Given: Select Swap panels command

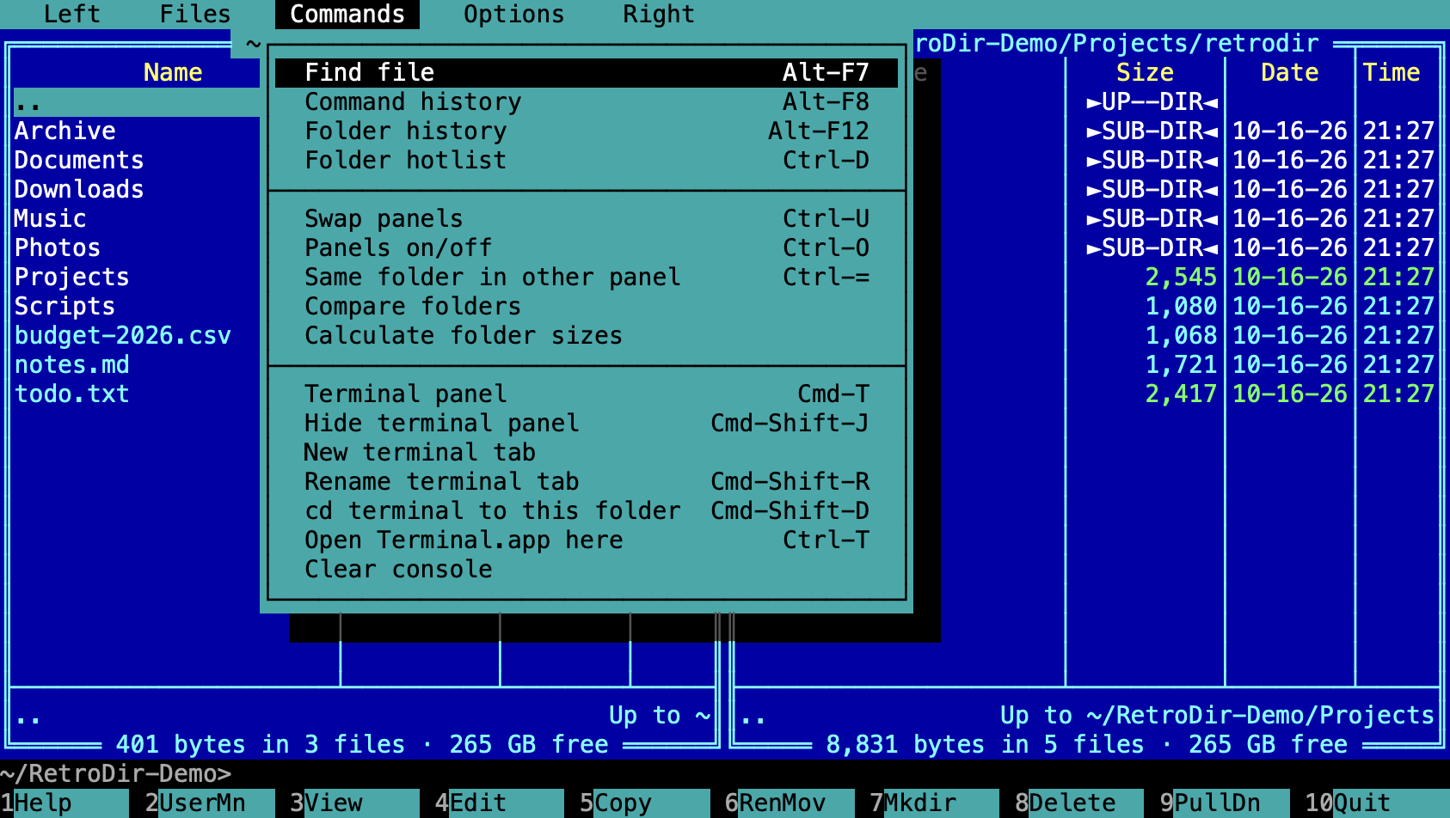Looking at the screenshot, I should click(x=587, y=218).
